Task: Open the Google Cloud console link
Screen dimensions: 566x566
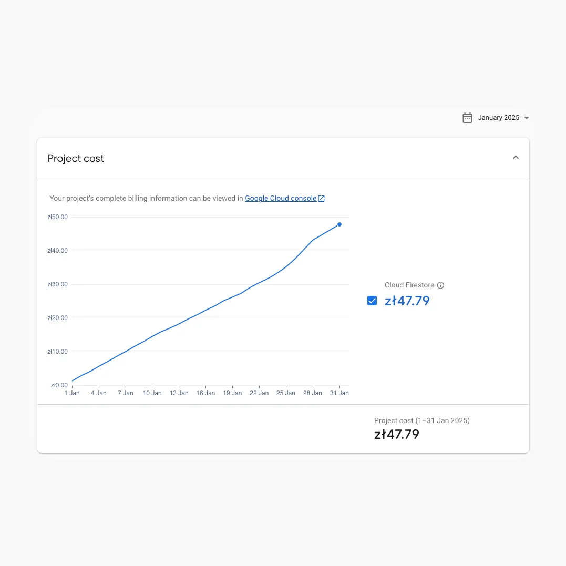Action: (x=281, y=198)
